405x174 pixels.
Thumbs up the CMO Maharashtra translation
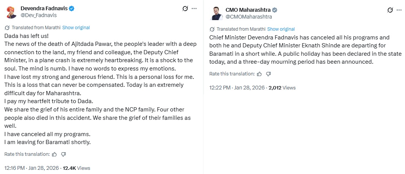coord(259,74)
